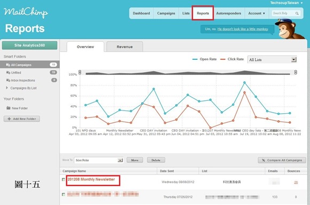The height and width of the screenshot is (205, 310).
Task: Click the peak Click Rate data point
Action: (x=245, y=92)
